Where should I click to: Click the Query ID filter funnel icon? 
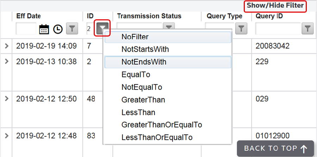coord(308,29)
